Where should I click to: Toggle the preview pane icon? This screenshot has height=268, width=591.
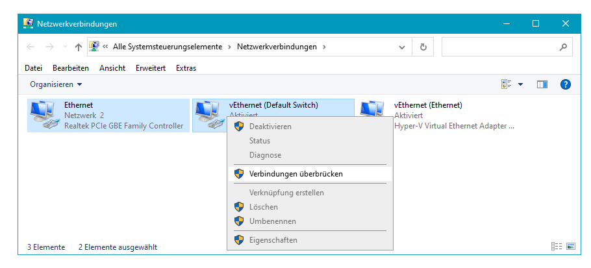click(x=542, y=84)
